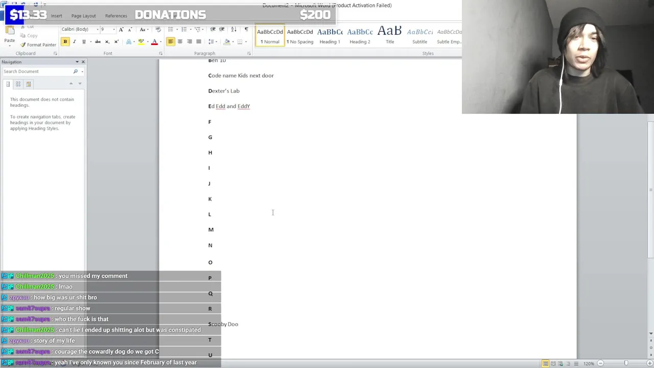Click Grow Font icon
The width and height of the screenshot is (654, 368).
coord(121,29)
